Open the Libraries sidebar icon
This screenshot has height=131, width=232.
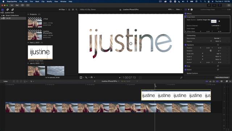3,9
